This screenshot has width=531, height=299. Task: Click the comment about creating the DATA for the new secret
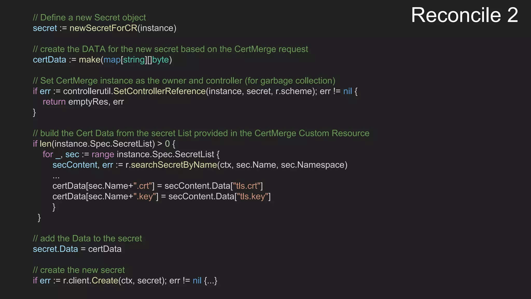[170, 49]
